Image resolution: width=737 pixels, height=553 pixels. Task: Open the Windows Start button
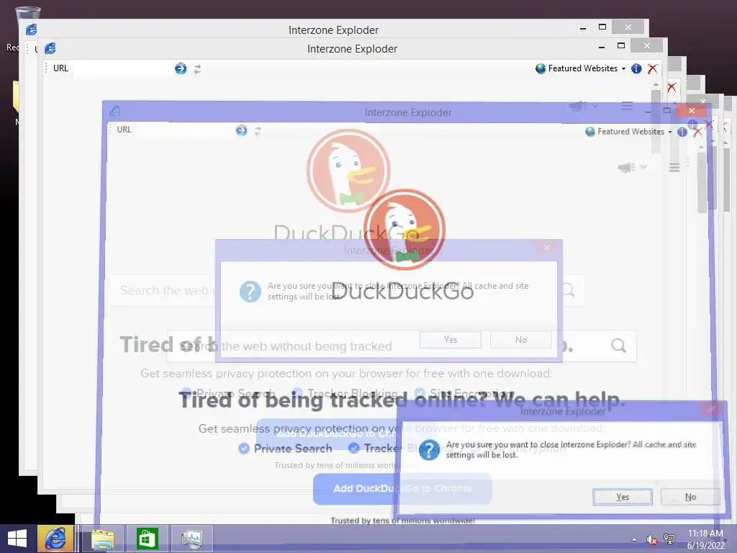tap(17, 539)
